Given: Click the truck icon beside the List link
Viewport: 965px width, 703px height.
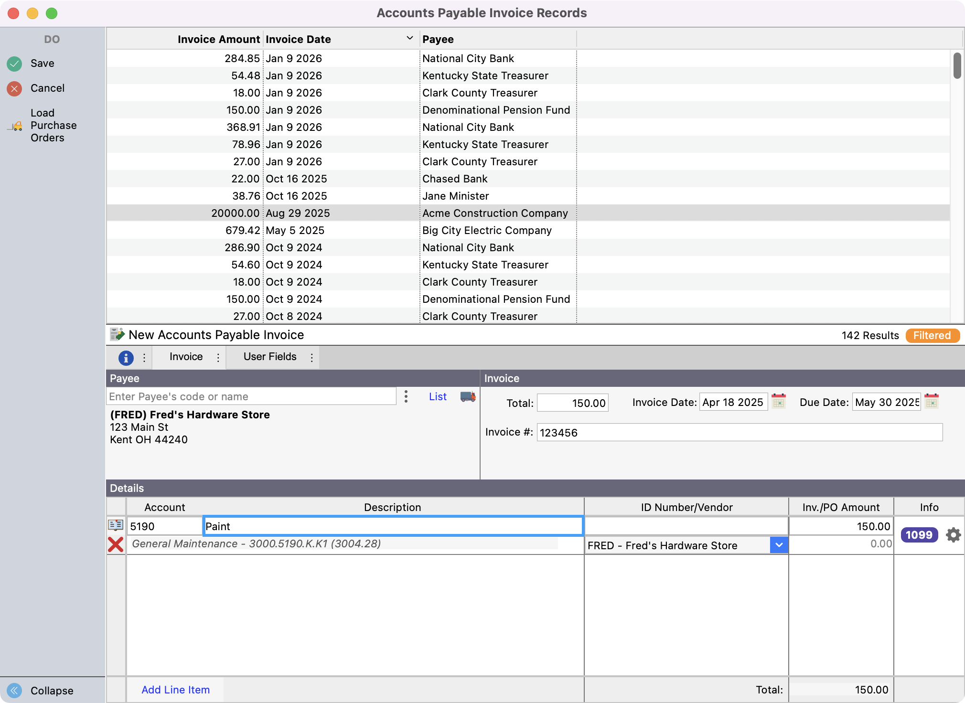Looking at the screenshot, I should coord(468,396).
